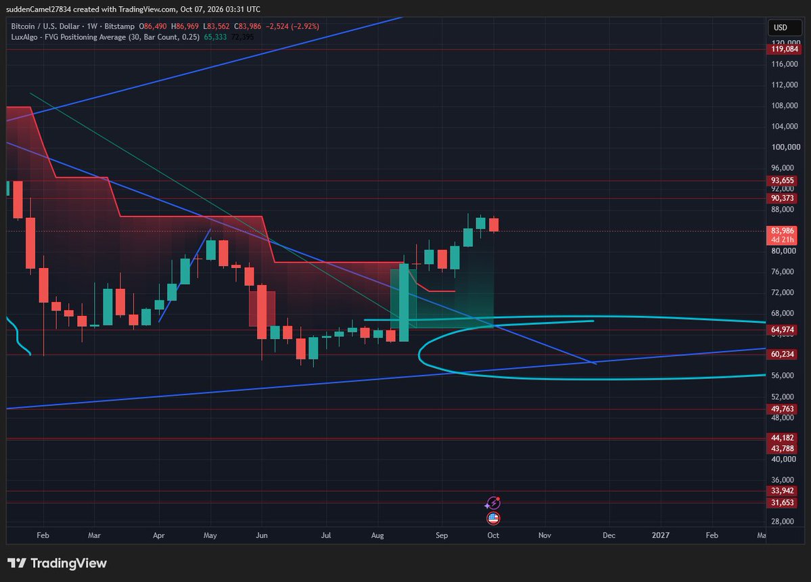Click the Oct label on time axis
811x582 pixels.
(493, 535)
